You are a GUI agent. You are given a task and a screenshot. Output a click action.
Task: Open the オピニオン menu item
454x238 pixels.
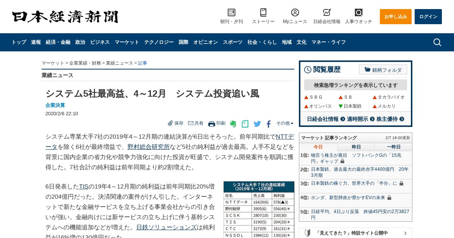[205, 42]
